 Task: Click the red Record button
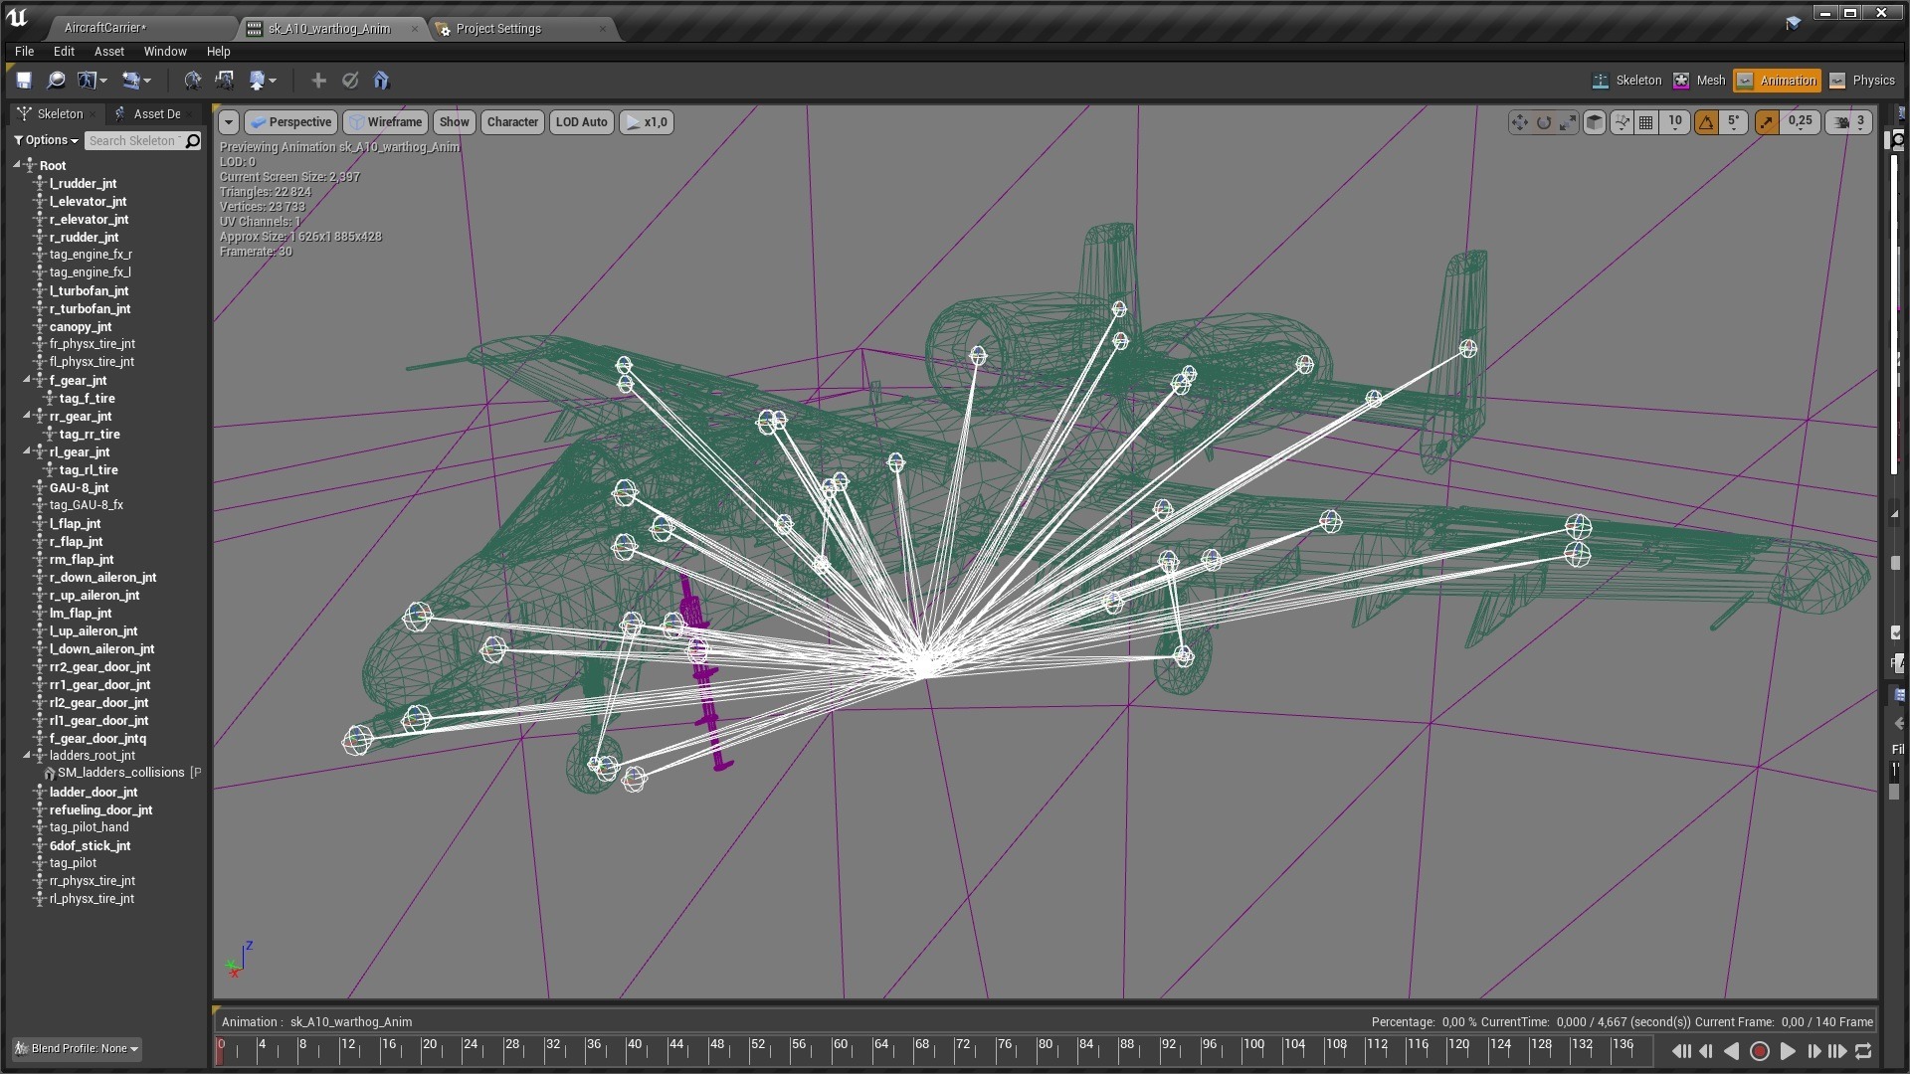pyautogui.click(x=1759, y=1051)
